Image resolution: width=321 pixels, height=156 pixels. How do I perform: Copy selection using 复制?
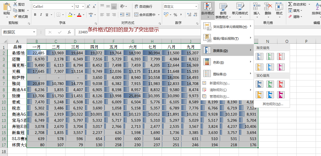[19, 10]
